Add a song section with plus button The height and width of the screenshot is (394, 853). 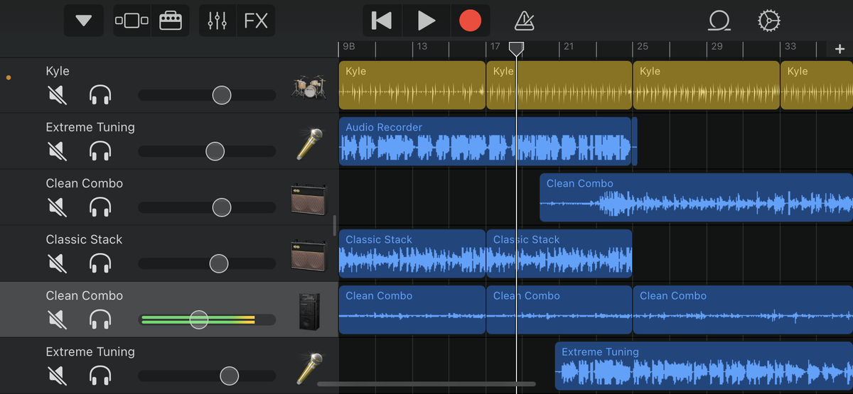coord(839,49)
